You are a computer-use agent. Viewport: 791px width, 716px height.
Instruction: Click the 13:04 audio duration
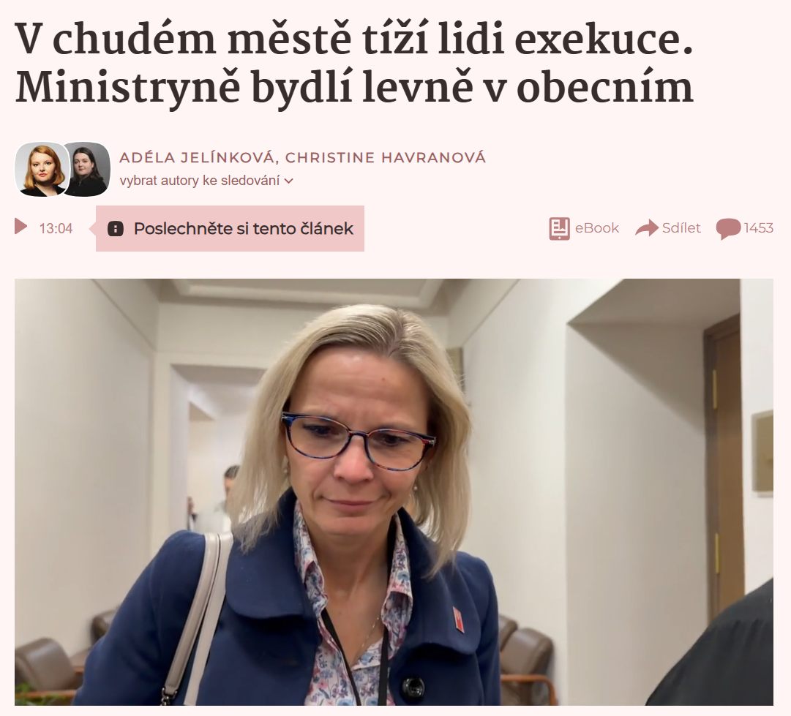56,228
